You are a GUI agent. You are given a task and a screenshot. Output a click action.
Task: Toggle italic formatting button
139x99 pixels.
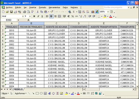[x=38, y=16]
